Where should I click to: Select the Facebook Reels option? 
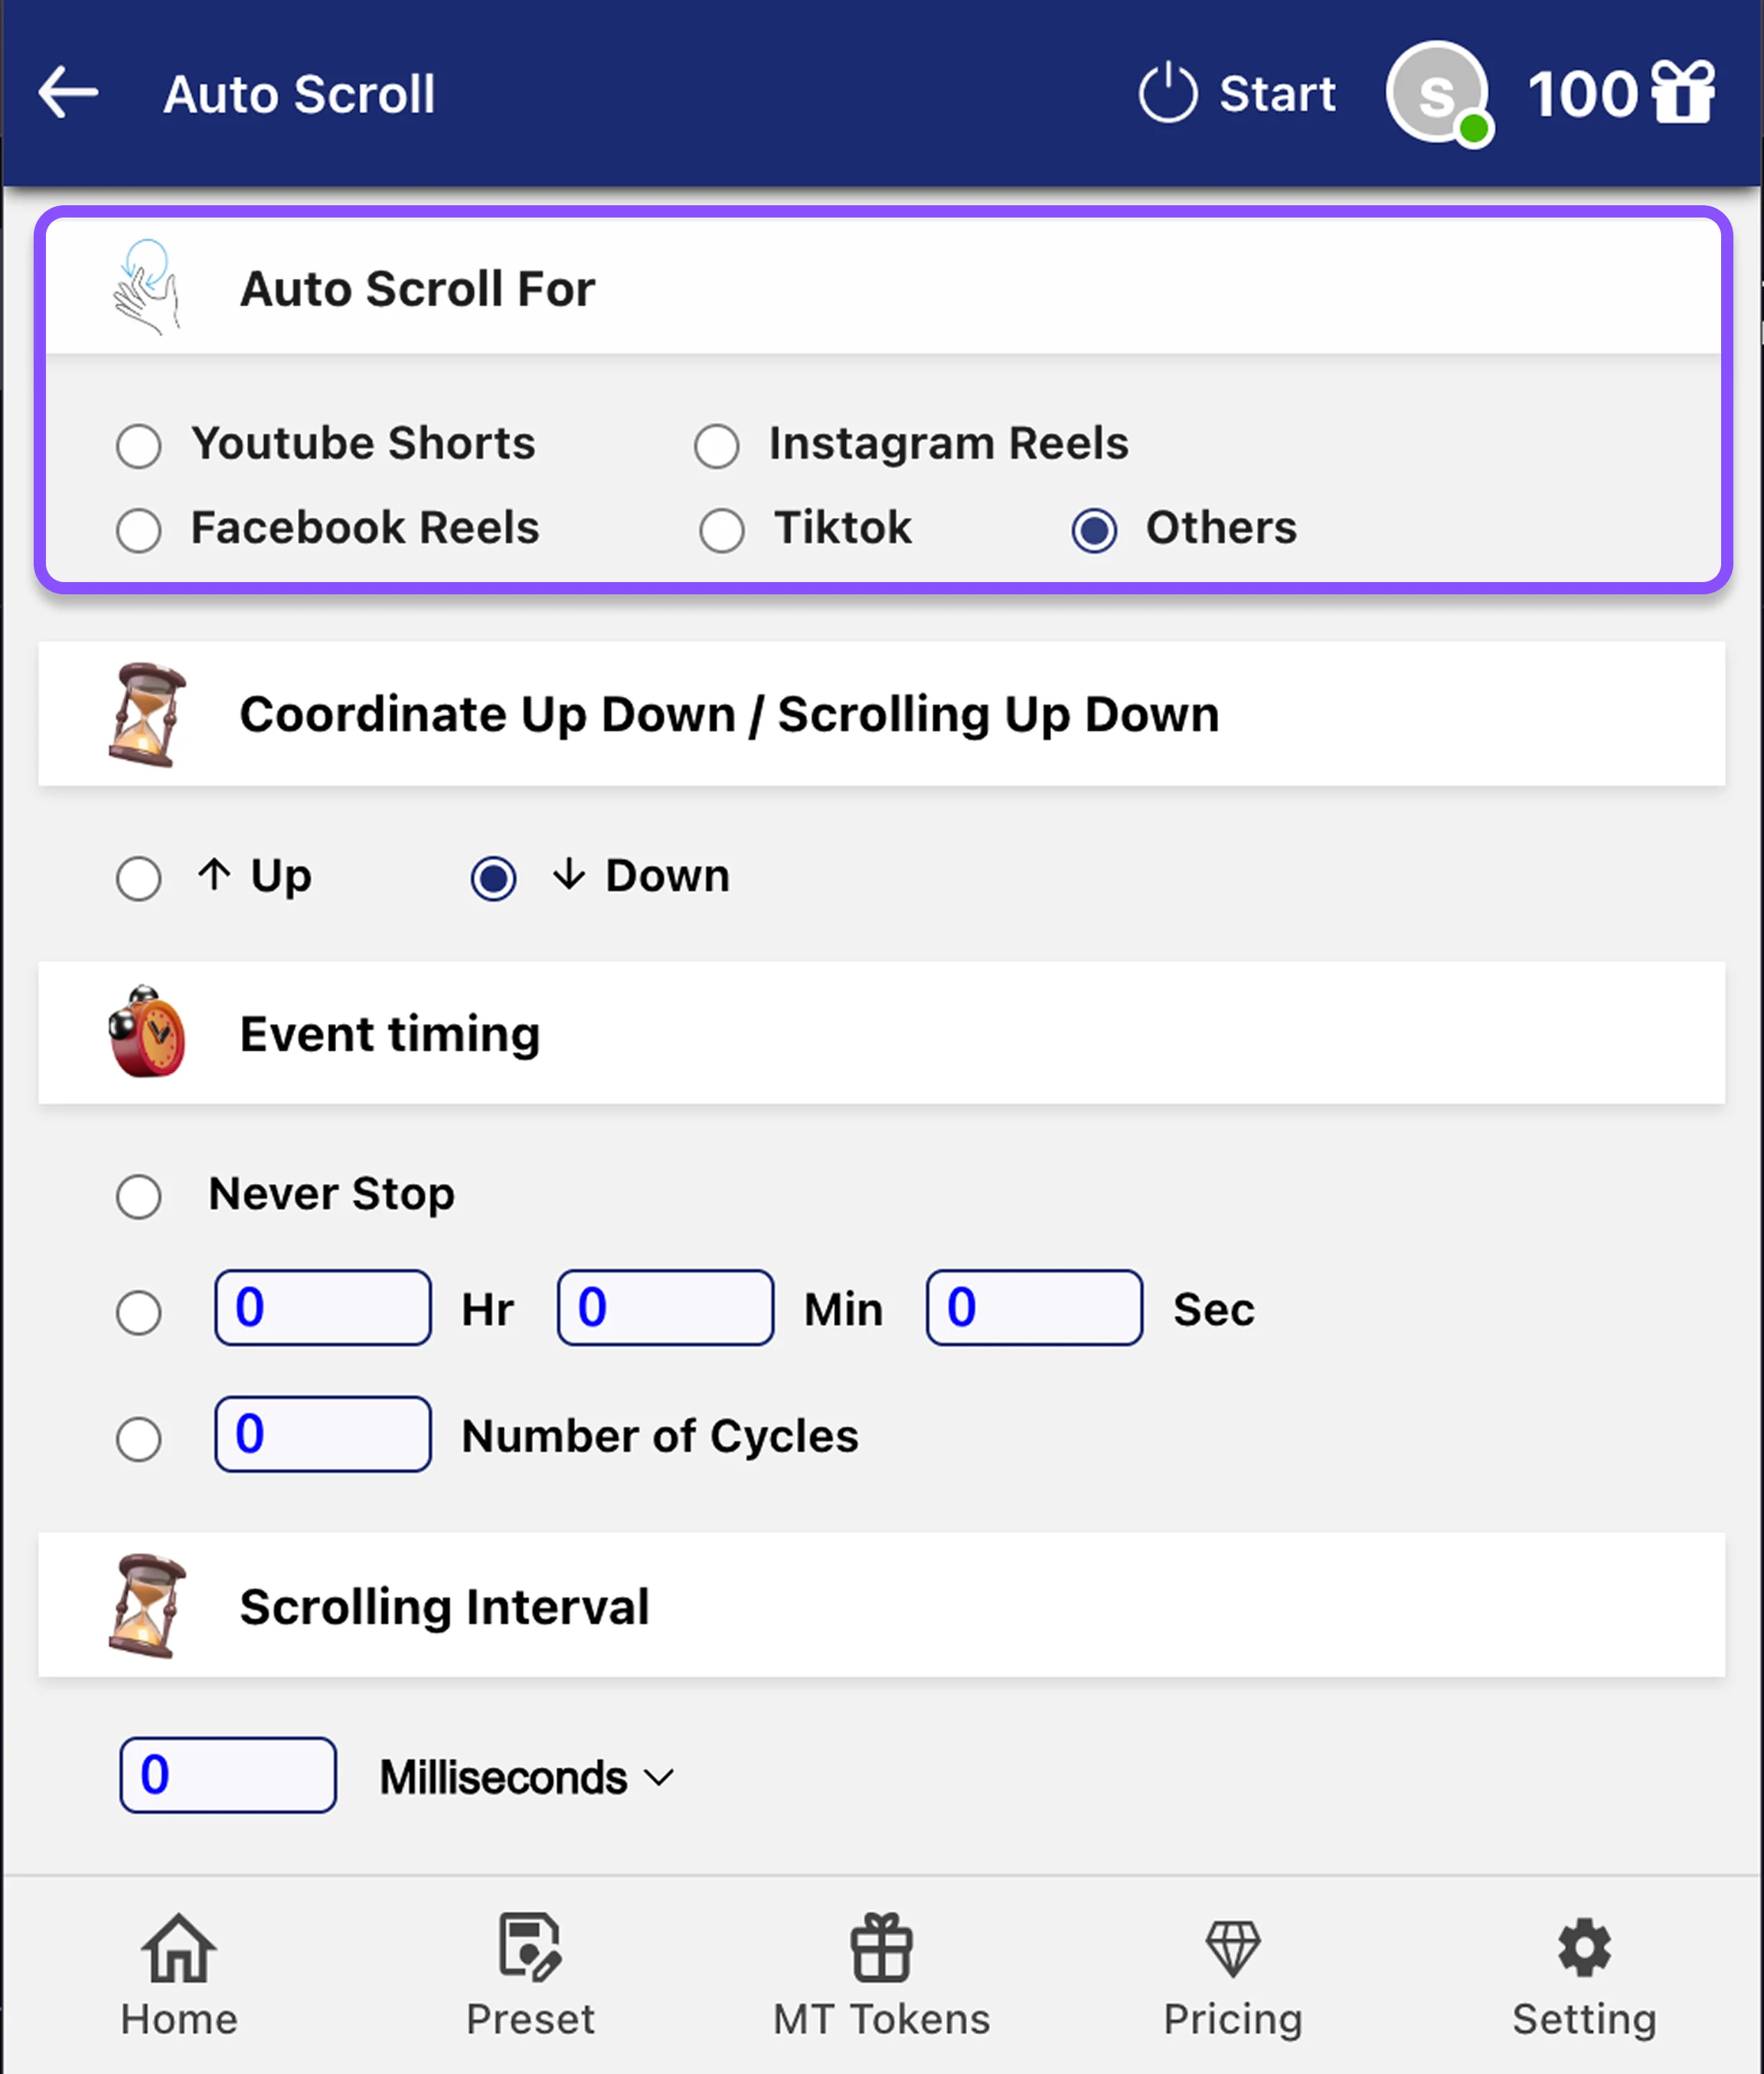[x=139, y=530]
